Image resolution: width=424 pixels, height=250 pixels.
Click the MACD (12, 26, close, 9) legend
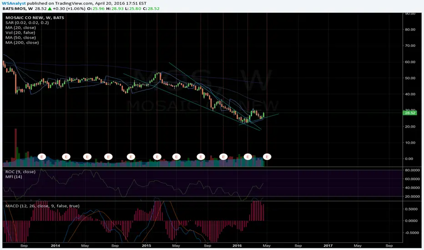[x=42, y=206]
